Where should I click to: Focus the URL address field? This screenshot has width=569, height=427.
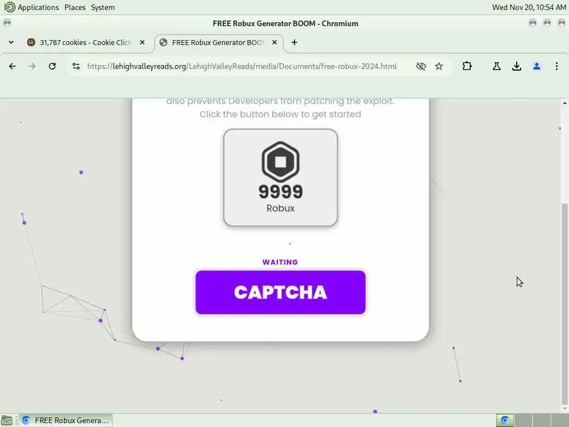coord(242,66)
